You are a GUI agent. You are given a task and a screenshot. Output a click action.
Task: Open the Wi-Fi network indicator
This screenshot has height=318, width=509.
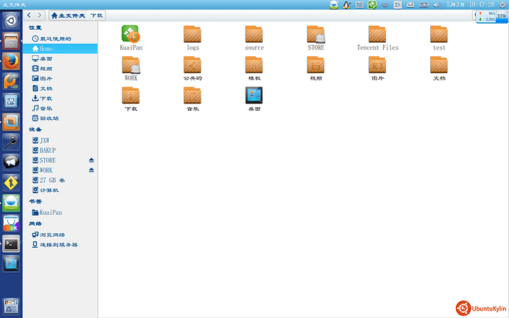tap(384, 5)
